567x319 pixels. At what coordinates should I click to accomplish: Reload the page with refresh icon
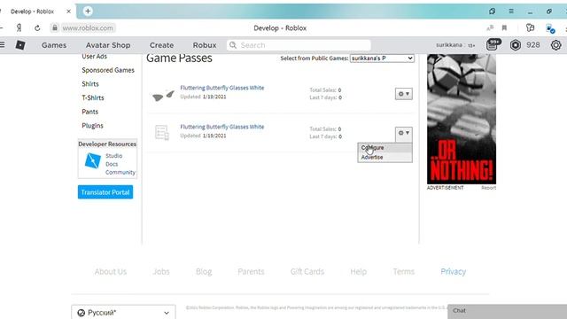[37, 27]
